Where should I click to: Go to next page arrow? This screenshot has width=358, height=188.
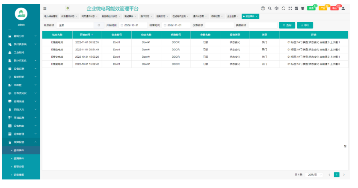[344, 175]
